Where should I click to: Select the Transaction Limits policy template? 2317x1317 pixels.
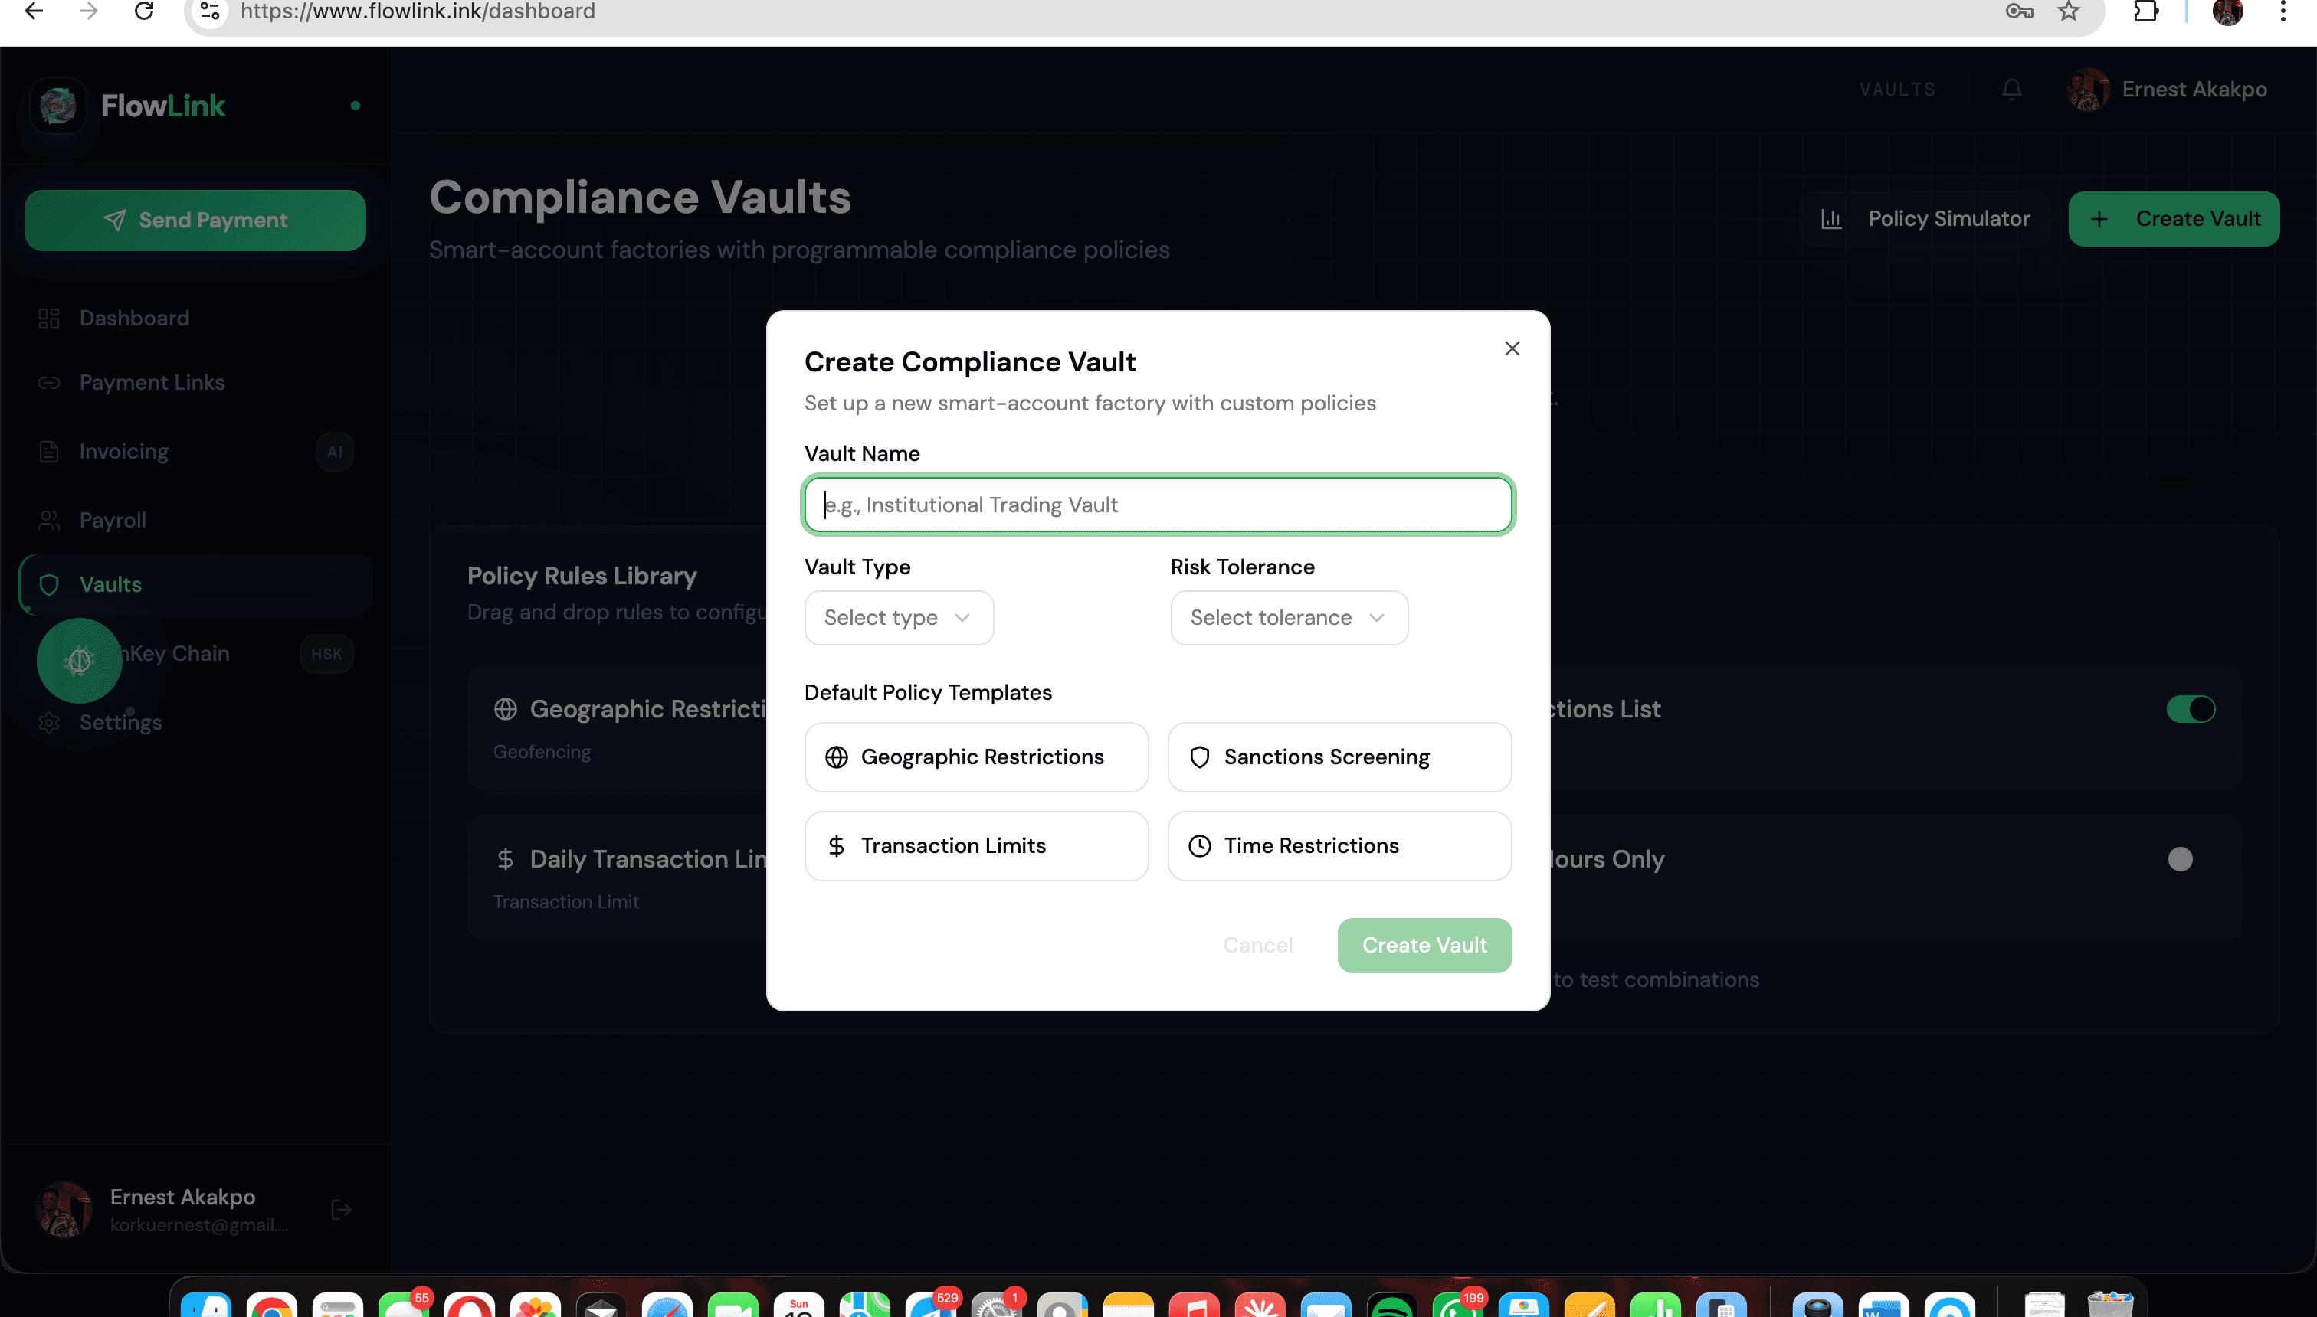975,846
